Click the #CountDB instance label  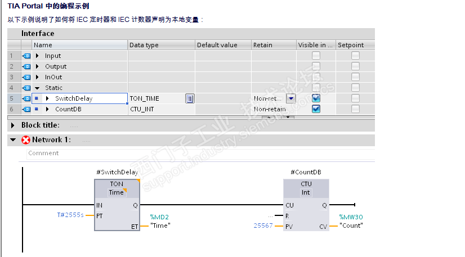306,172
